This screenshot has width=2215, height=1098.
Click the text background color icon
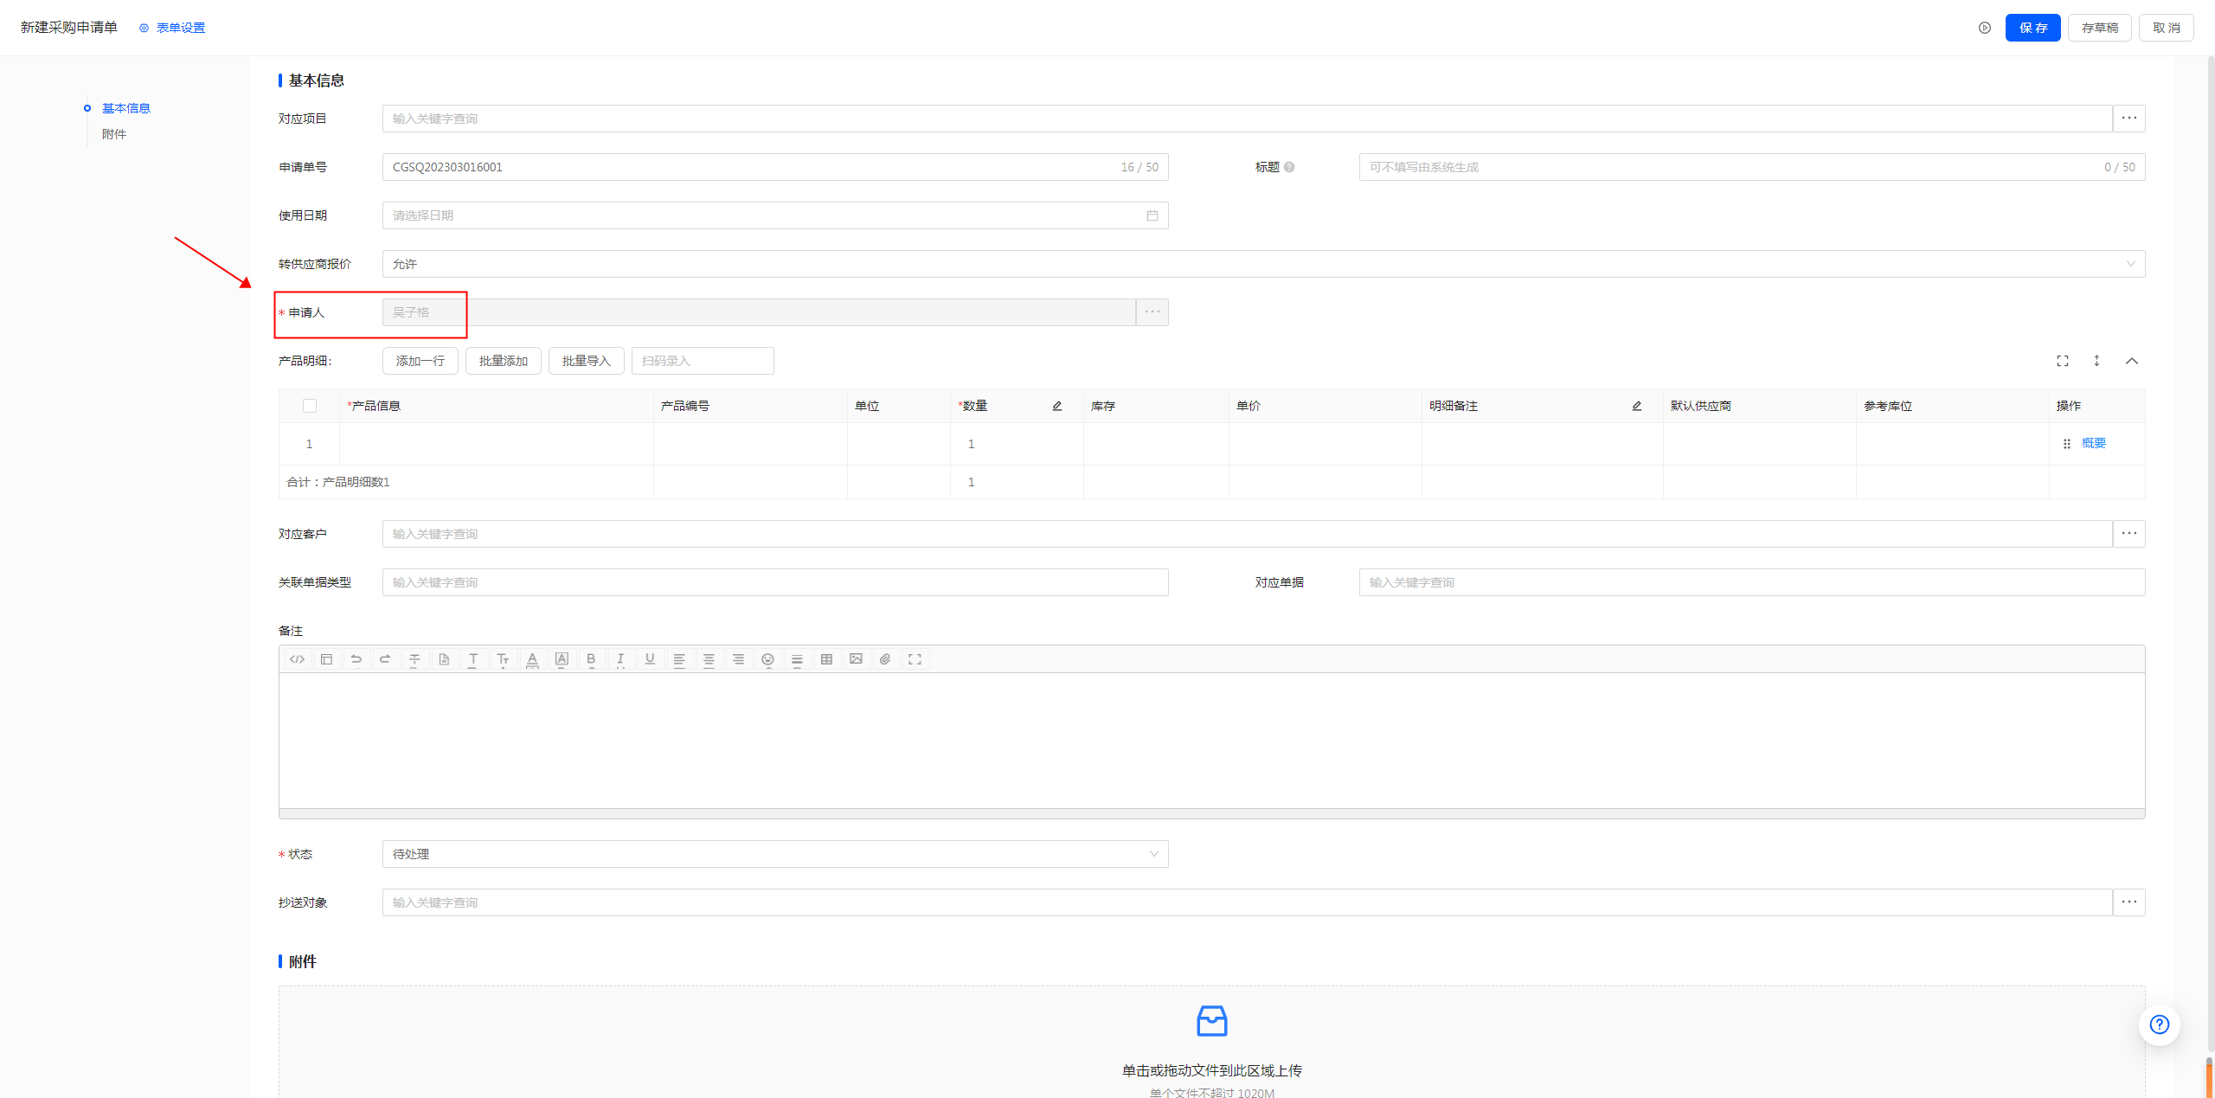[x=562, y=659]
